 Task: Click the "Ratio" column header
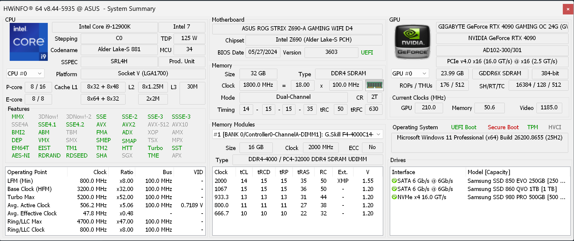(122, 172)
